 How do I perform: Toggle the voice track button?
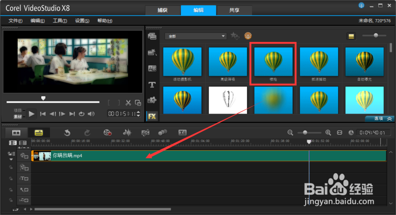[24, 190]
